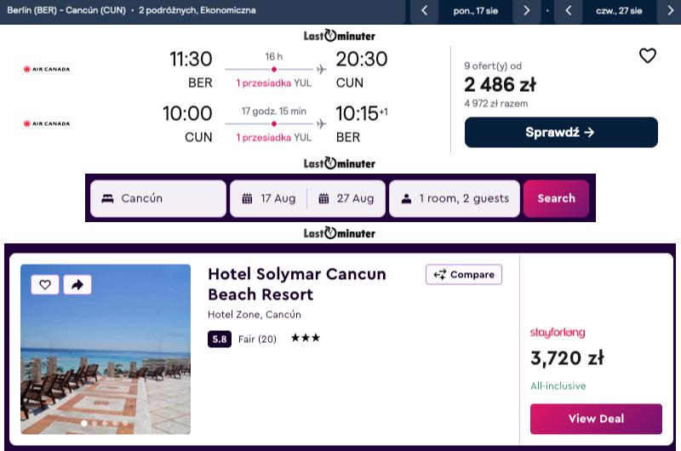Click the share arrow on the hotel photo

[77, 285]
